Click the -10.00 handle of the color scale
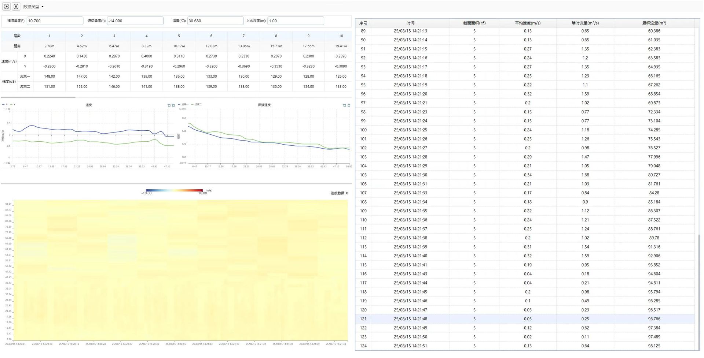 click(x=146, y=190)
